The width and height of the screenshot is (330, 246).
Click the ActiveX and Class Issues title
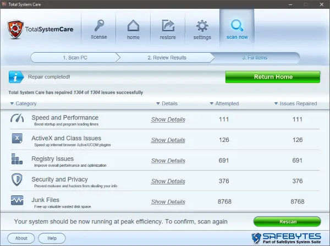[x=67, y=138]
